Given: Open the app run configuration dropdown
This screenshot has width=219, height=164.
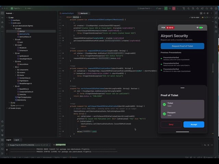Looking at the screenshot, I should click(x=159, y=9).
